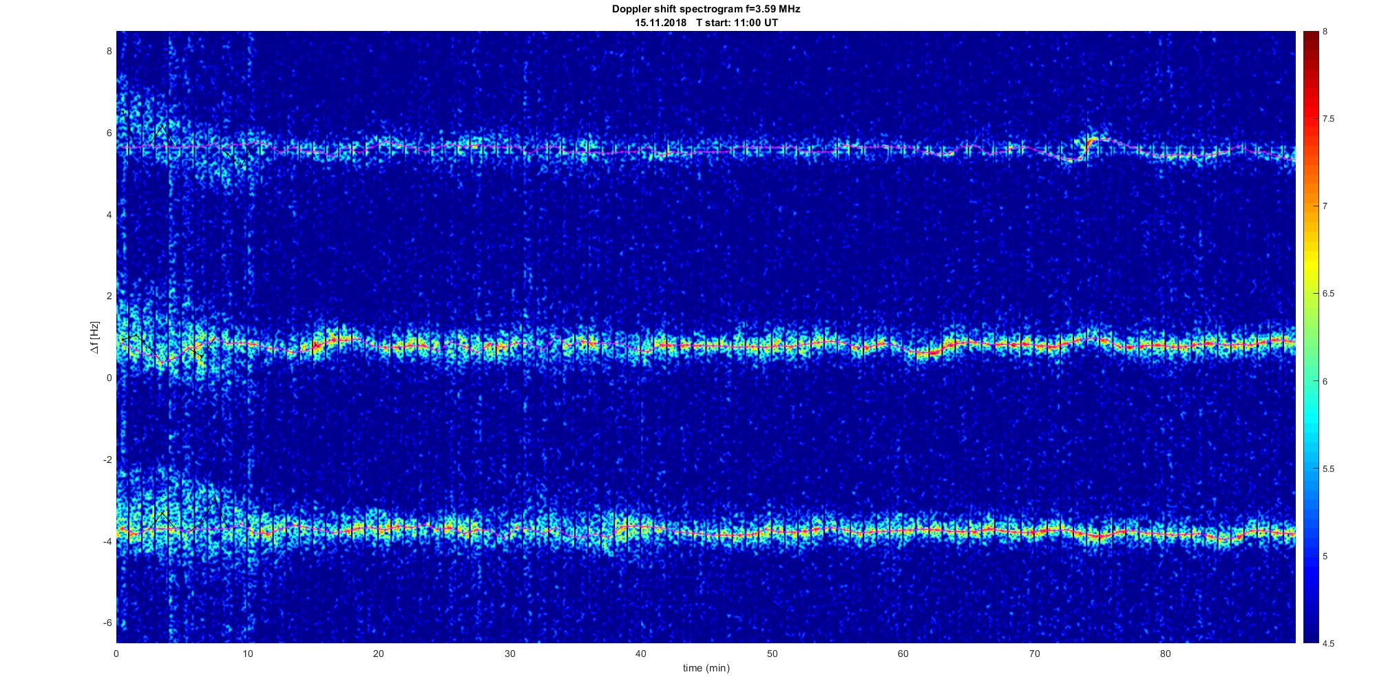
Task: Click the y-axis tick label '2'
Action: (109, 296)
